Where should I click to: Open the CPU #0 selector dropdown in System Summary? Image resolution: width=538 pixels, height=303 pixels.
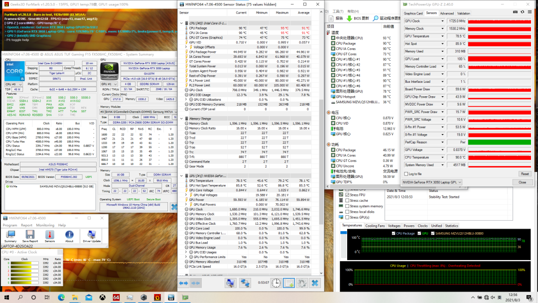coord(13,84)
